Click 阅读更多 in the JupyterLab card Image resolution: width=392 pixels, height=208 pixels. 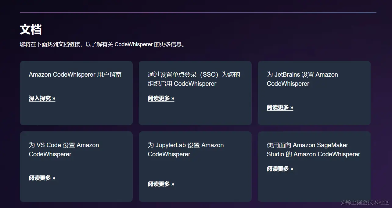click(x=161, y=184)
